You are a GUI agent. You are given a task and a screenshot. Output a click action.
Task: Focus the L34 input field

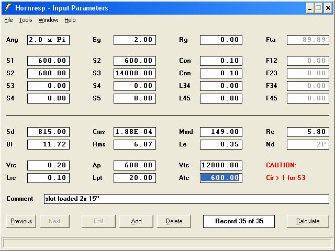pyautogui.click(x=221, y=86)
